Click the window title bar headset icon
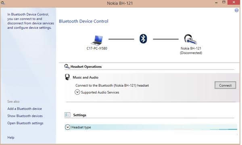The image size is (242, 145). 3,3
